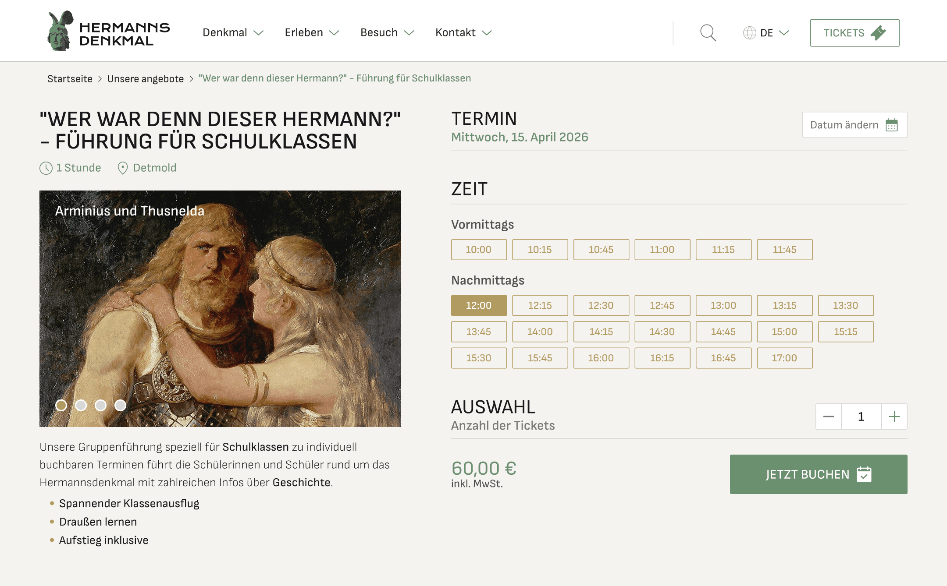Click the clock icon beside 1 Stunde

[x=46, y=168]
